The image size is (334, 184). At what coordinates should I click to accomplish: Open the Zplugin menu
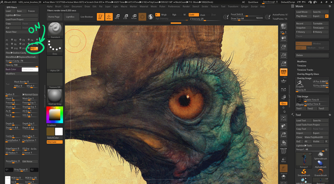click(x=244, y=6)
